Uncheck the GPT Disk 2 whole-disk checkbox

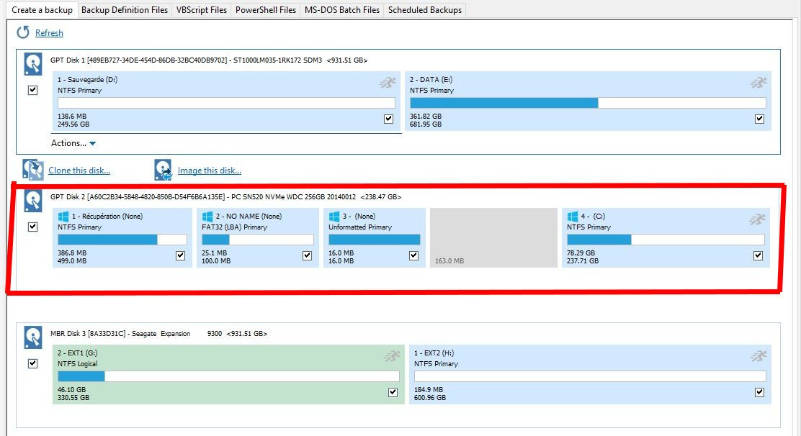(32, 227)
